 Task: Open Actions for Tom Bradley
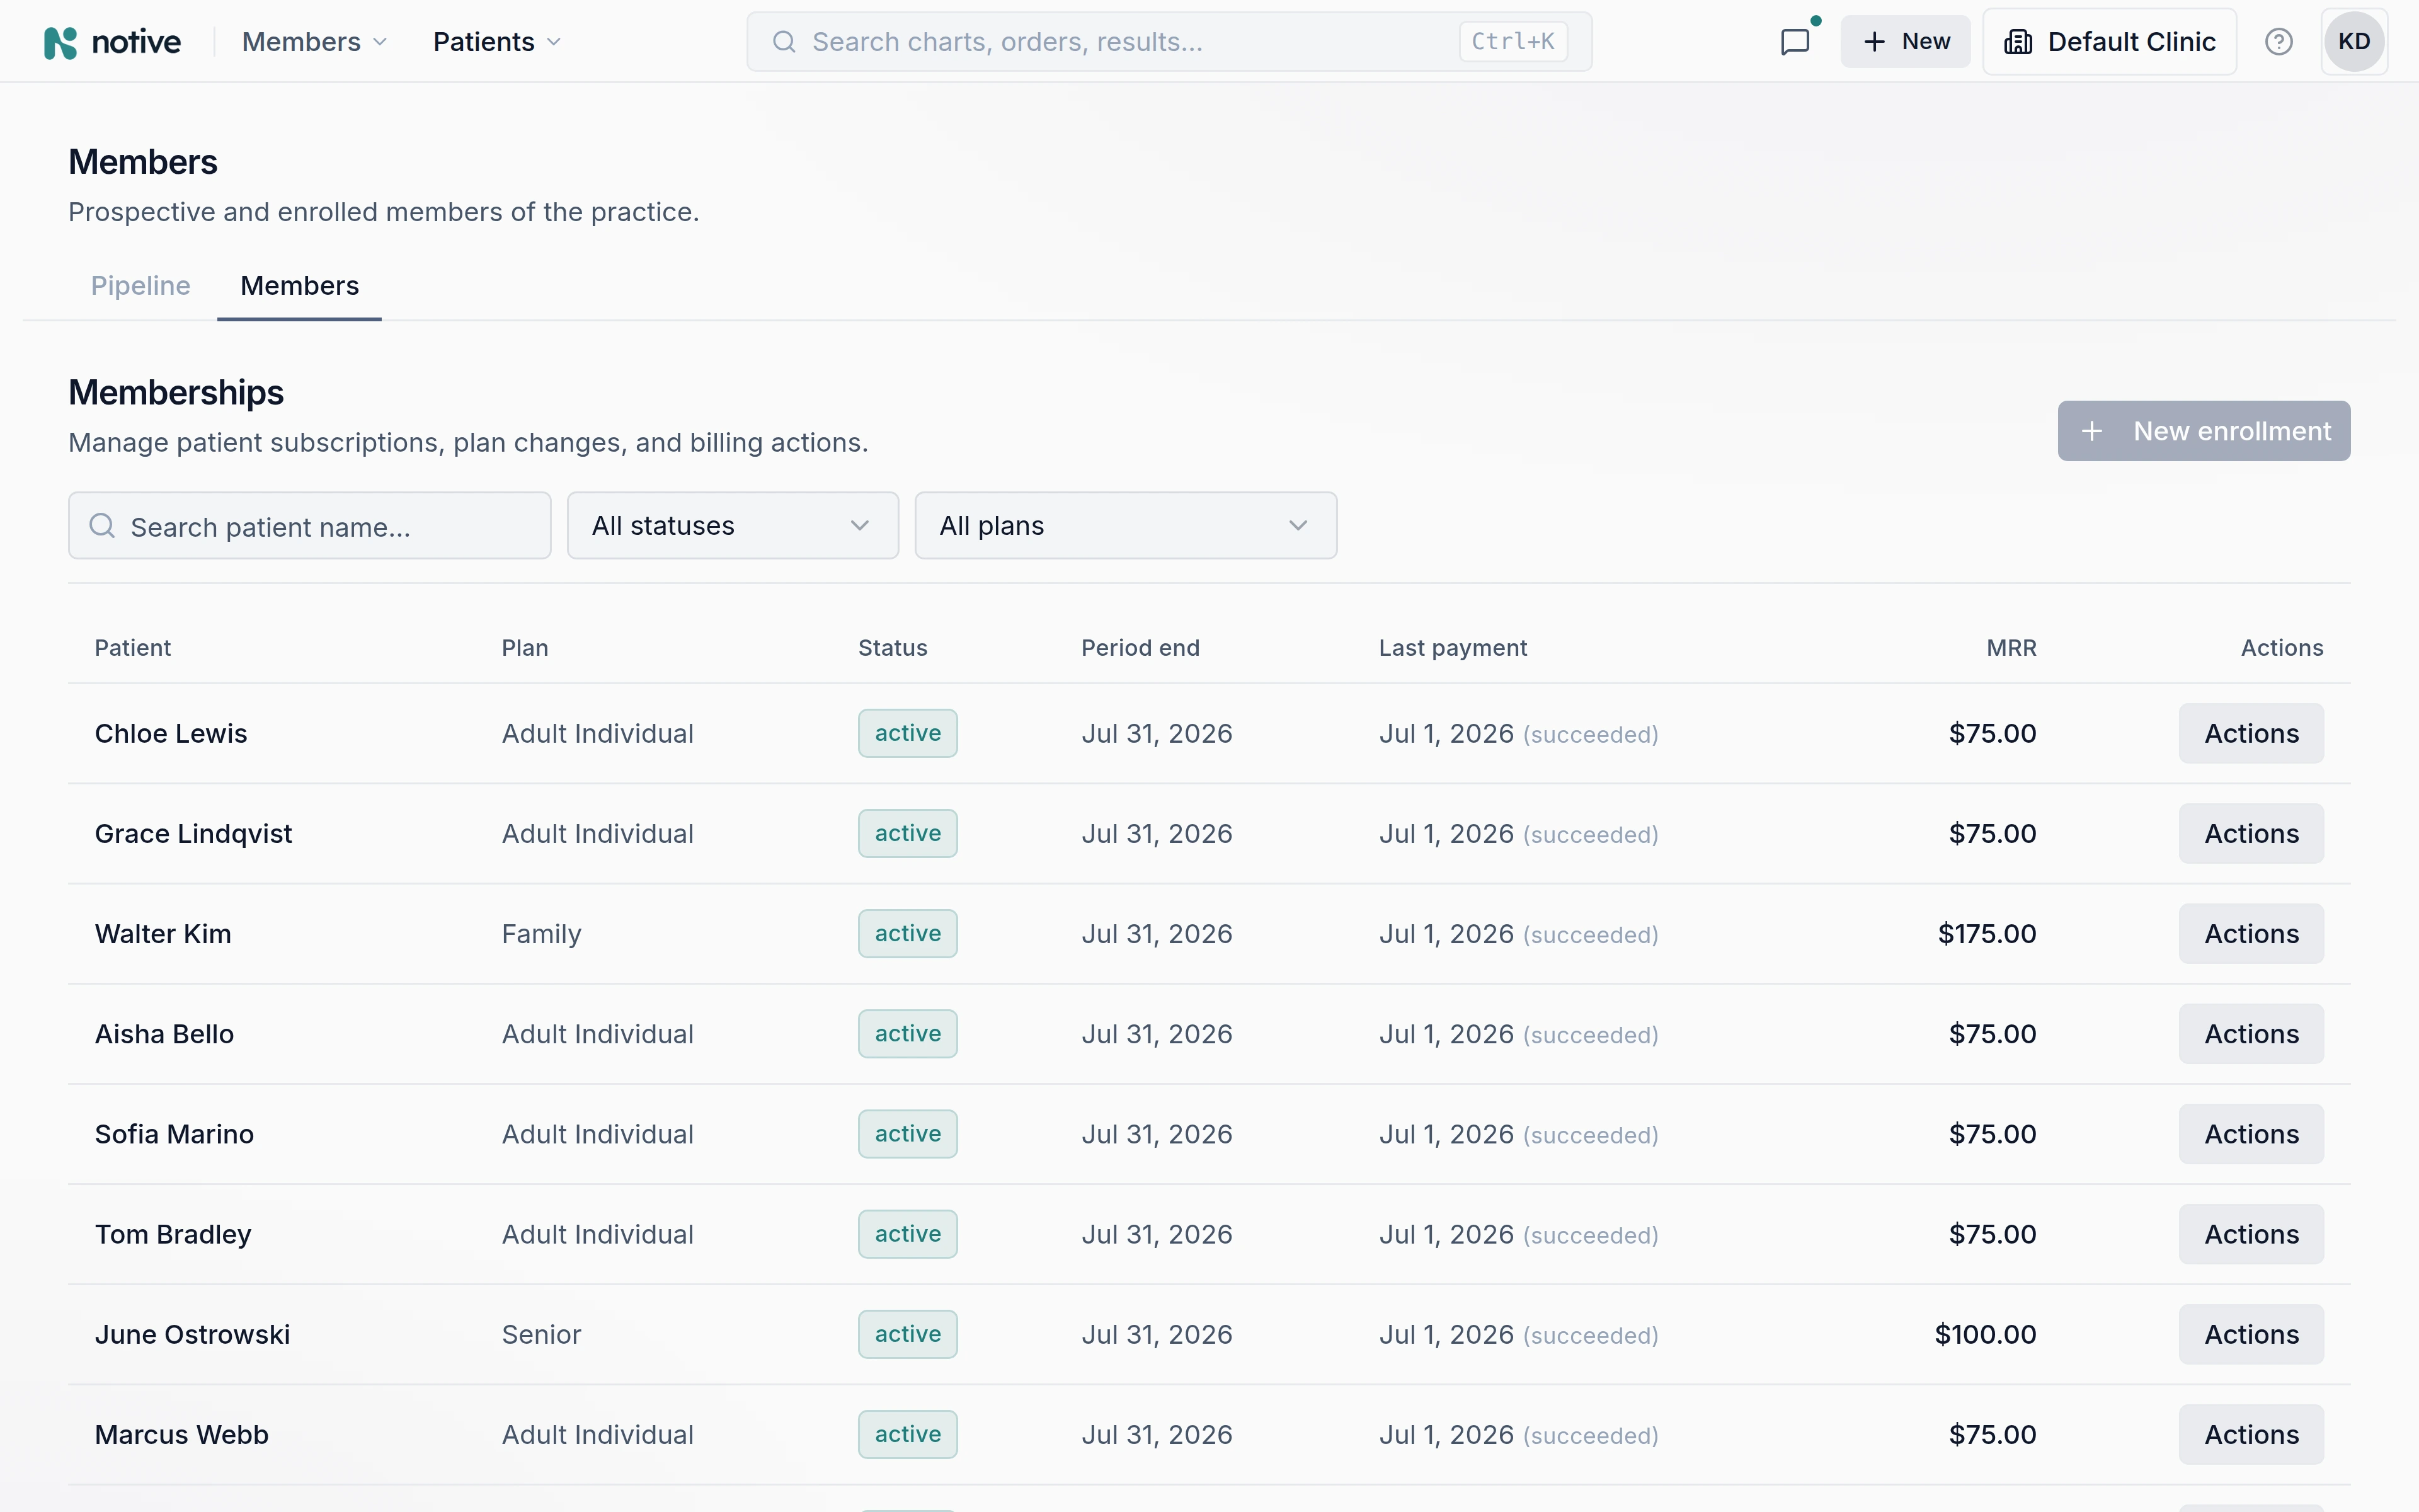click(2251, 1234)
